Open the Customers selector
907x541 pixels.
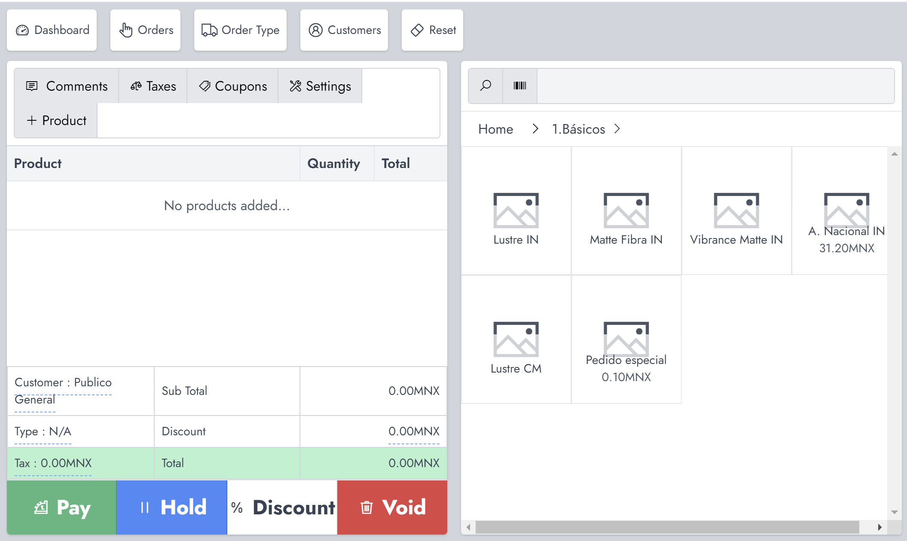pos(344,30)
